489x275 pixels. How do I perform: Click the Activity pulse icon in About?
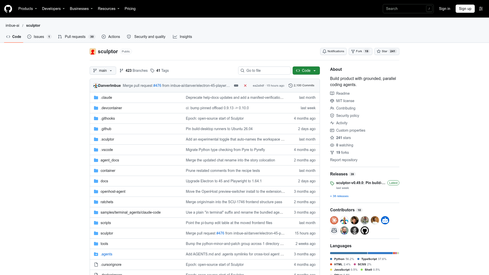(x=332, y=123)
